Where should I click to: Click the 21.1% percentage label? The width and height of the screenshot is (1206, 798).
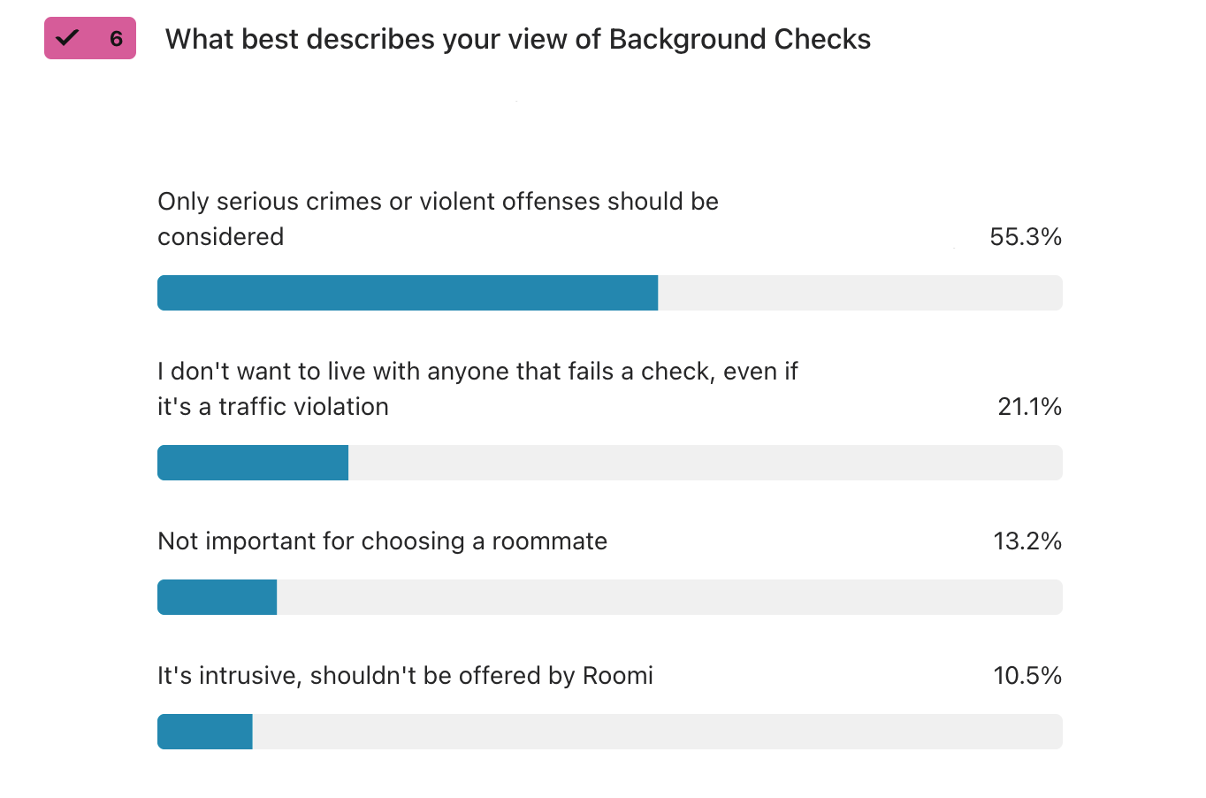click(1029, 406)
